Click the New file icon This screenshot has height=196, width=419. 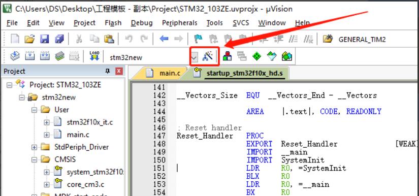click(x=15, y=39)
